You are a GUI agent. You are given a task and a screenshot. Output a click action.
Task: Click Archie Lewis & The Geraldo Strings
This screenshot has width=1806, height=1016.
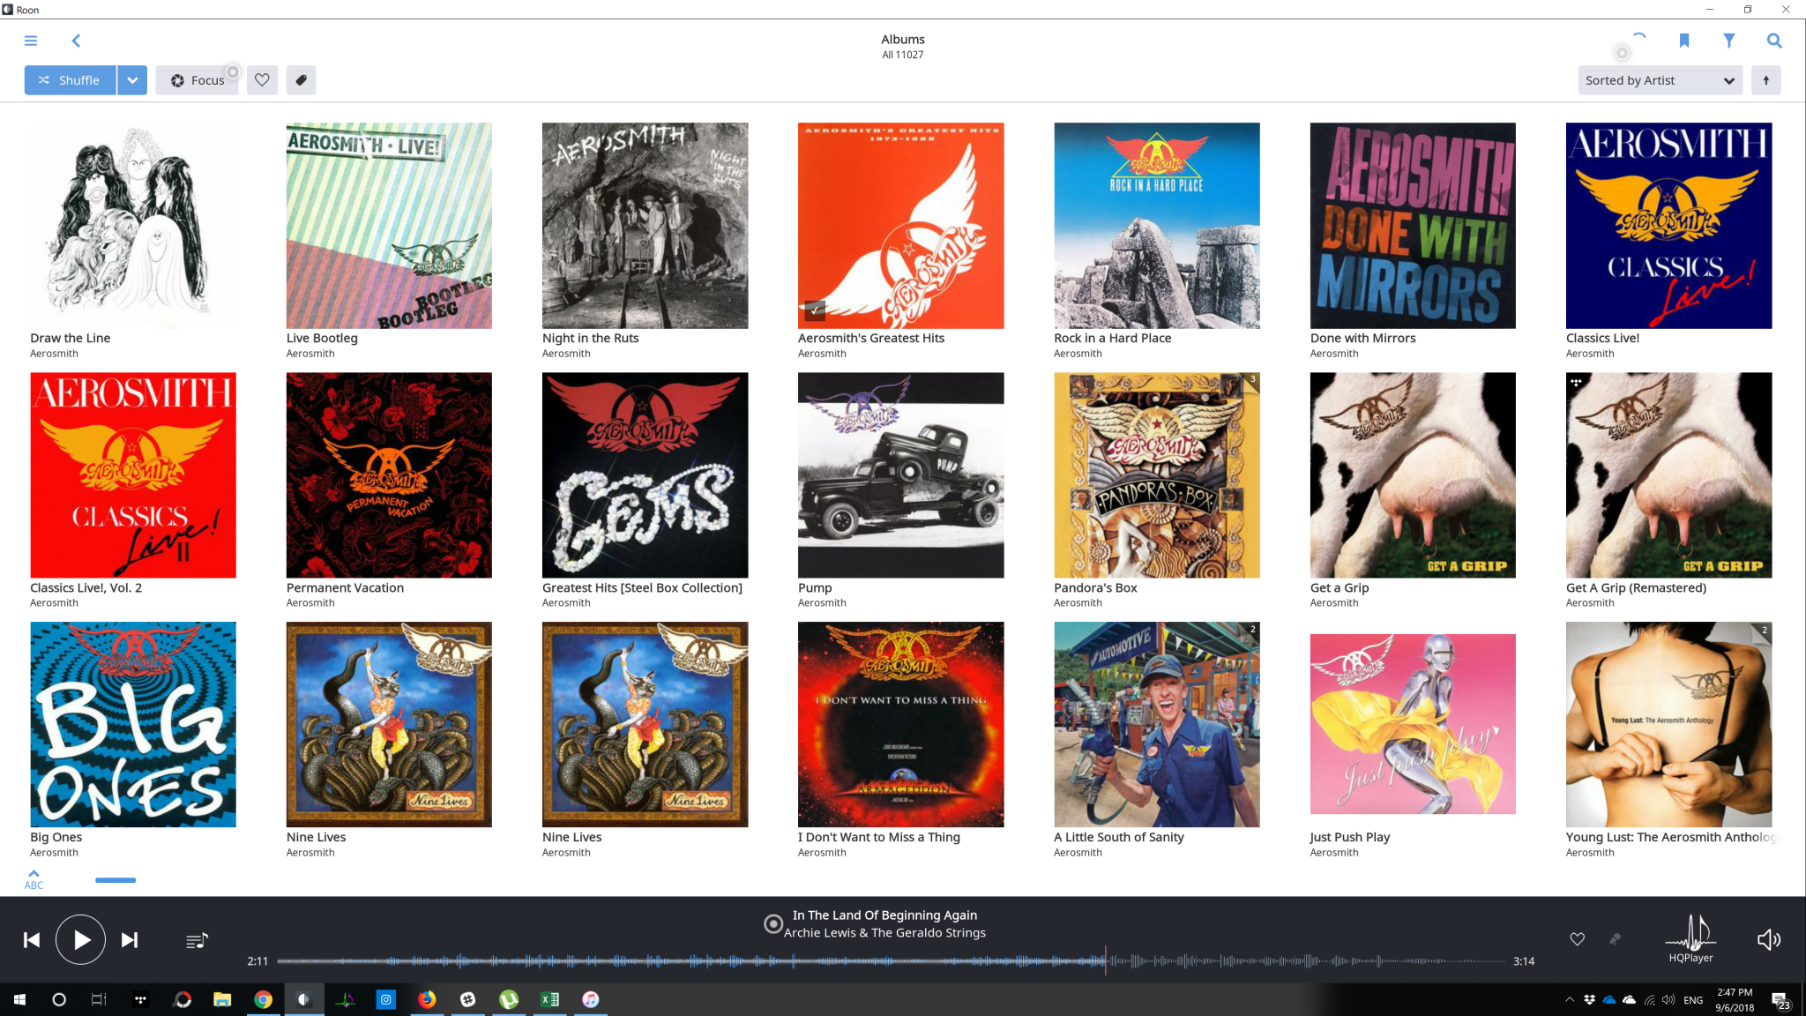click(884, 933)
